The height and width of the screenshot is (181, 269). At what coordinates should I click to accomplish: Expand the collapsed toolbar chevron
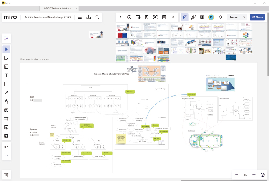pos(121,17)
